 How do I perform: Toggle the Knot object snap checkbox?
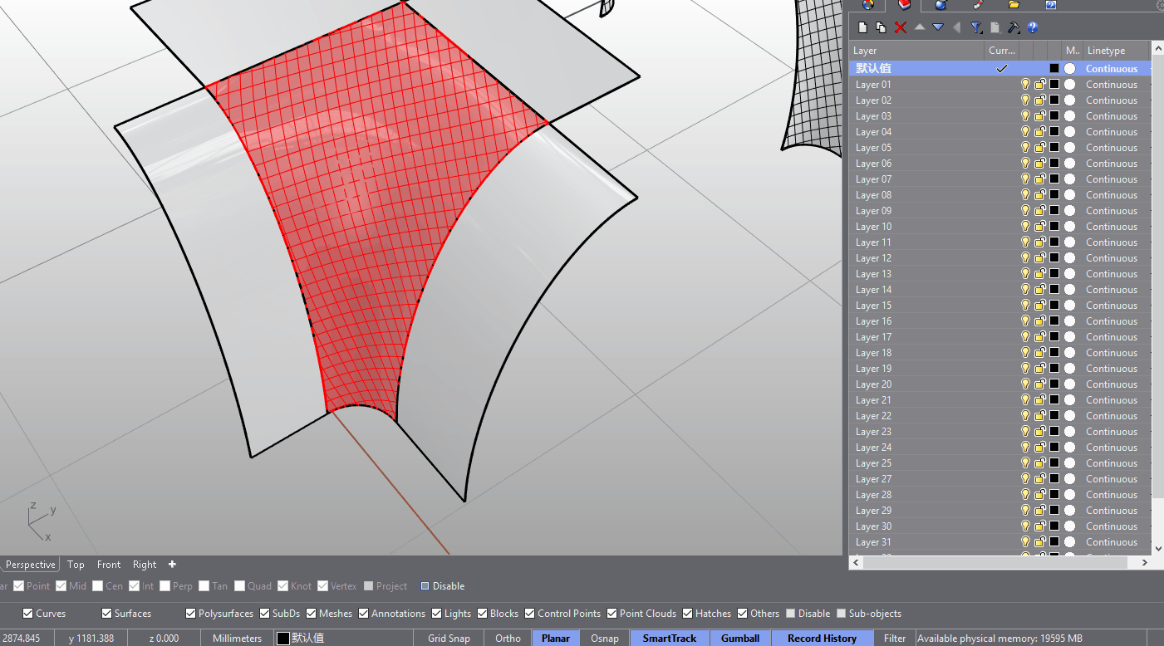tap(283, 586)
